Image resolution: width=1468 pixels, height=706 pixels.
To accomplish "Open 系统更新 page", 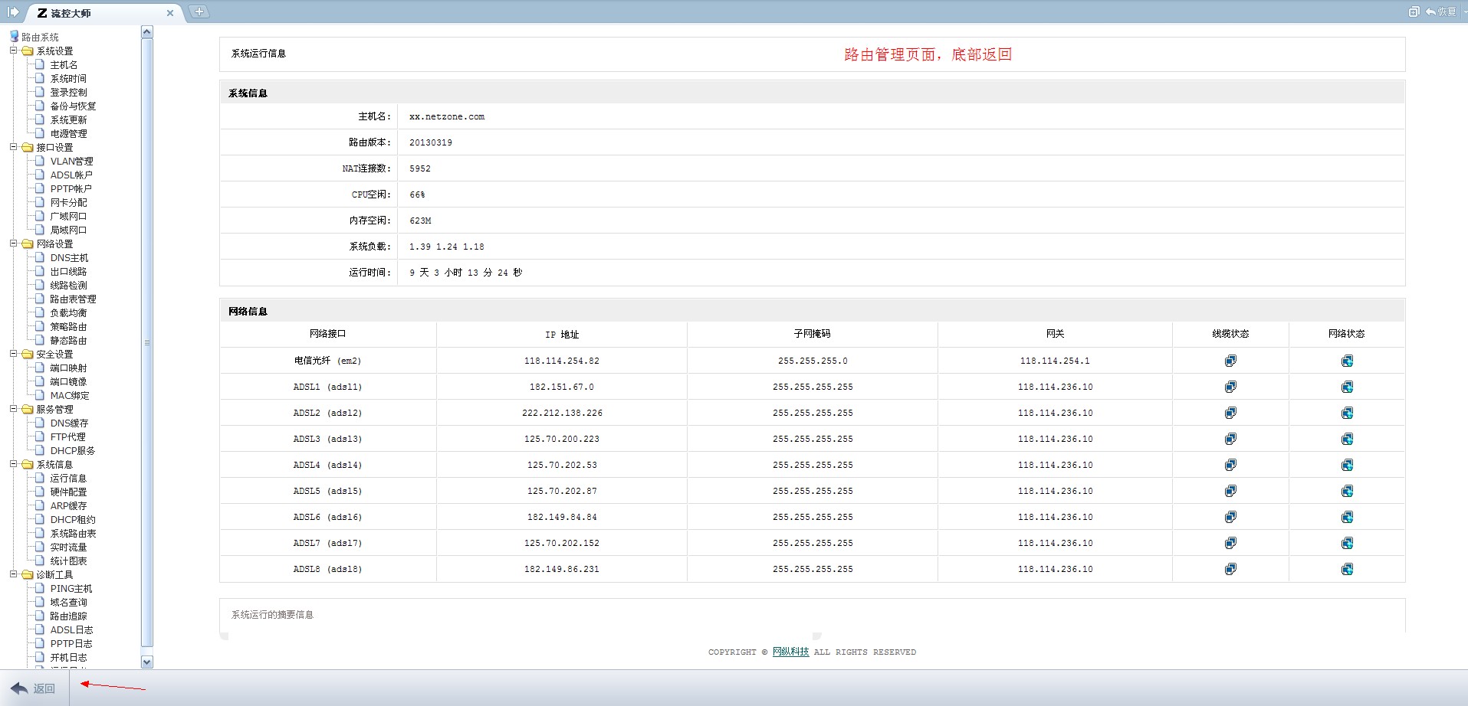I will (68, 120).
